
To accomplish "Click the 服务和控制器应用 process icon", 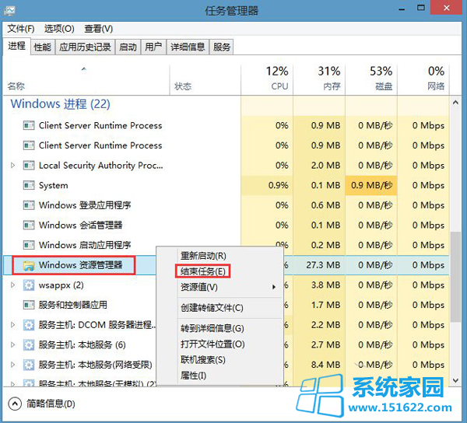I will coord(29,305).
